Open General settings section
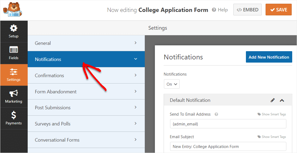The height and width of the screenshot is (153, 297). coord(86,43)
